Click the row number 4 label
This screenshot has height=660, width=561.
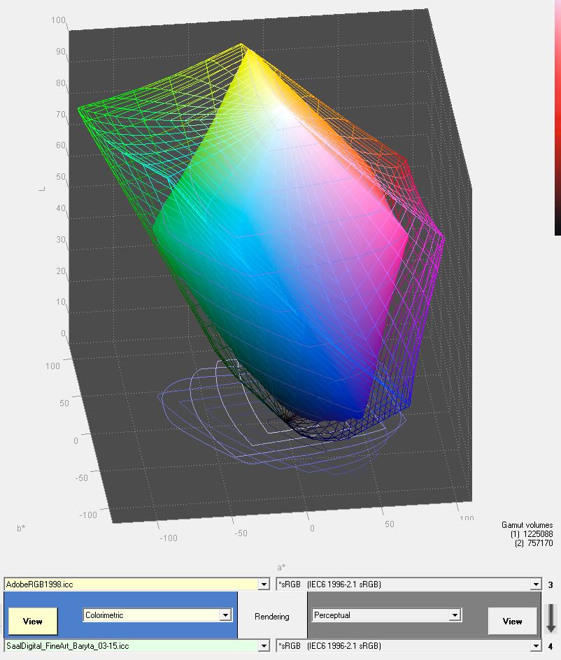coord(551,646)
